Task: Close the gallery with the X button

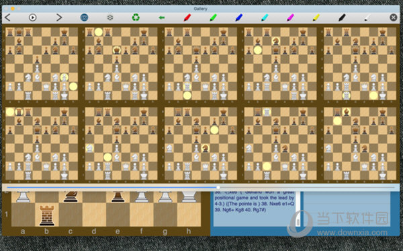Action: pos(393,17)
